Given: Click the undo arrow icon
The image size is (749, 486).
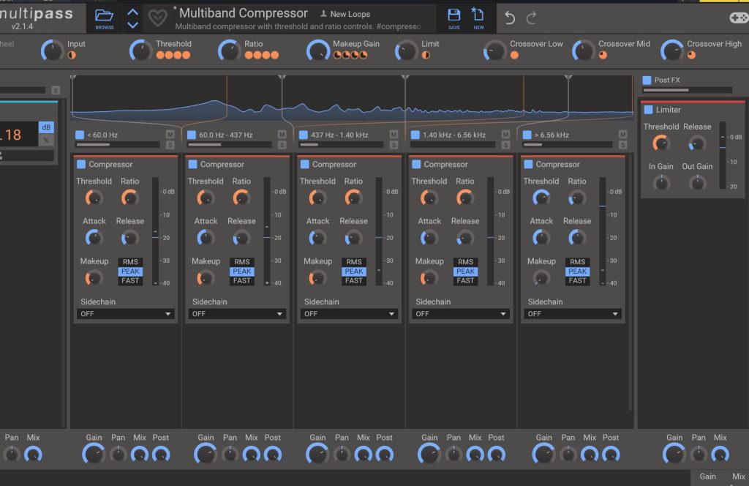Looking at the screenshot, I should point(510,18).
